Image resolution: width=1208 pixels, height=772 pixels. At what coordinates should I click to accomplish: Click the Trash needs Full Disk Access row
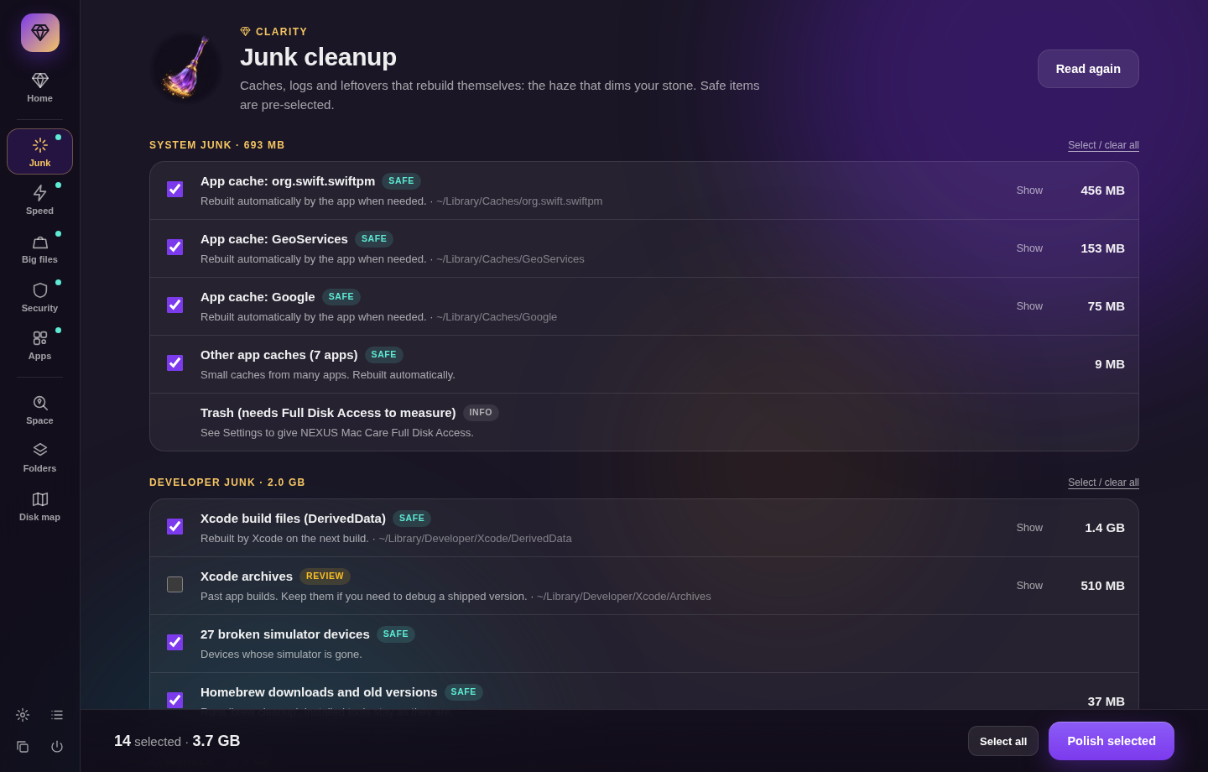[644, 422]
